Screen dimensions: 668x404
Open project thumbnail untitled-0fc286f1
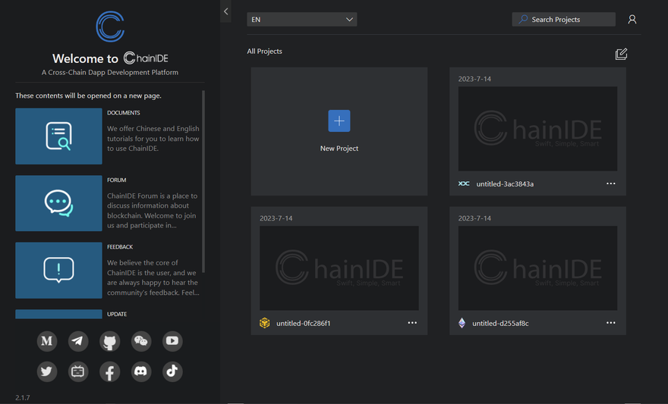pos(339,268)
